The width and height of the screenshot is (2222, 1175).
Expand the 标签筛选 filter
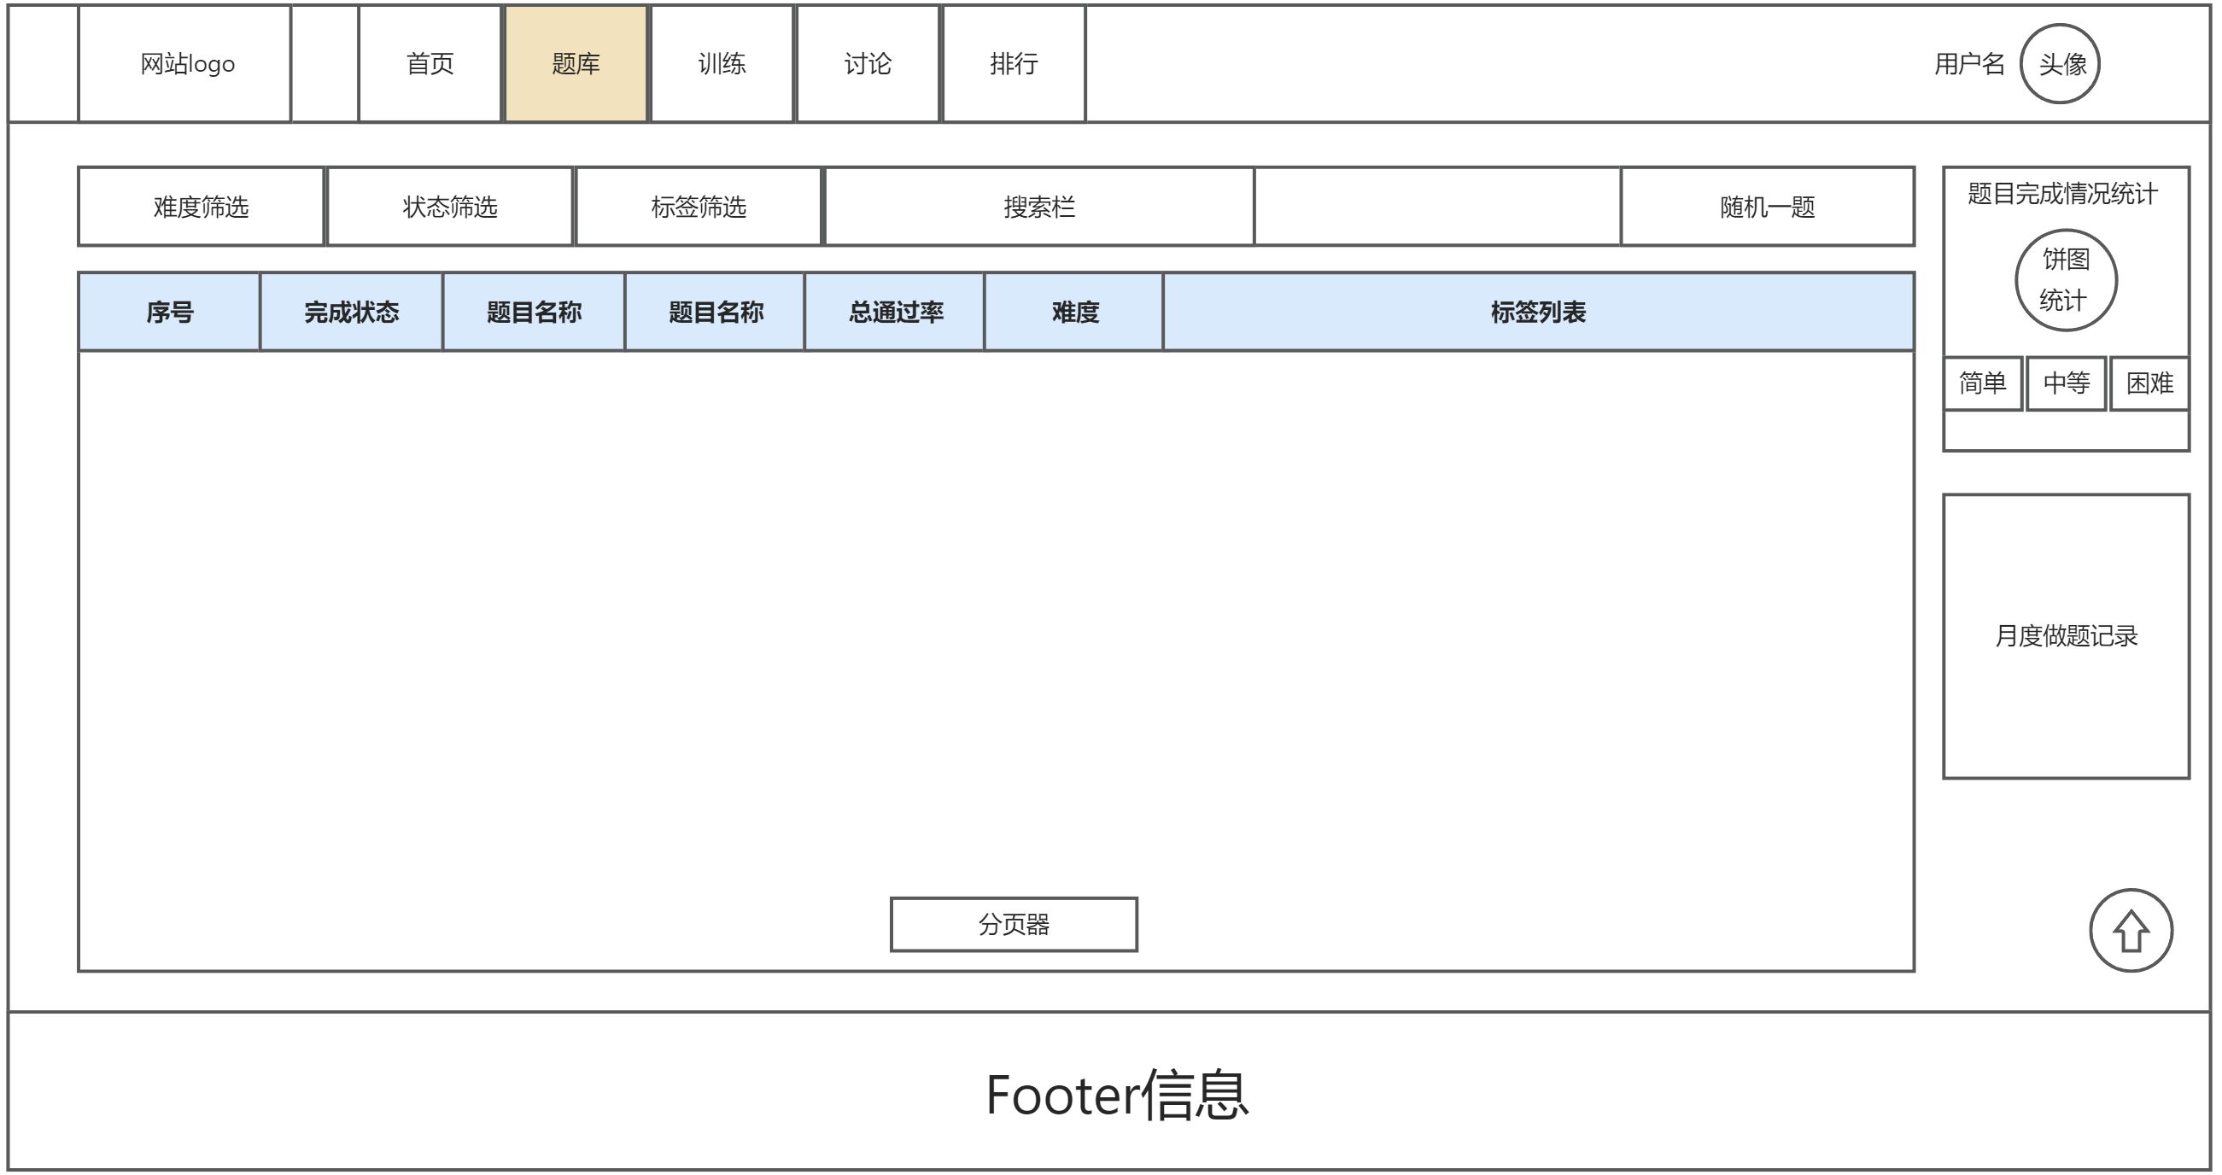[x=698, y=207]
